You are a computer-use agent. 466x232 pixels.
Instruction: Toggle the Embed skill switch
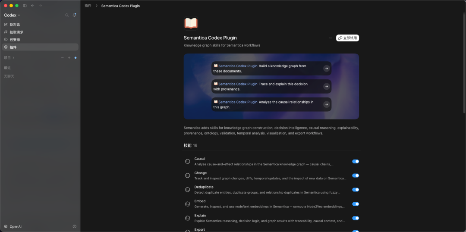click(356, 204)
